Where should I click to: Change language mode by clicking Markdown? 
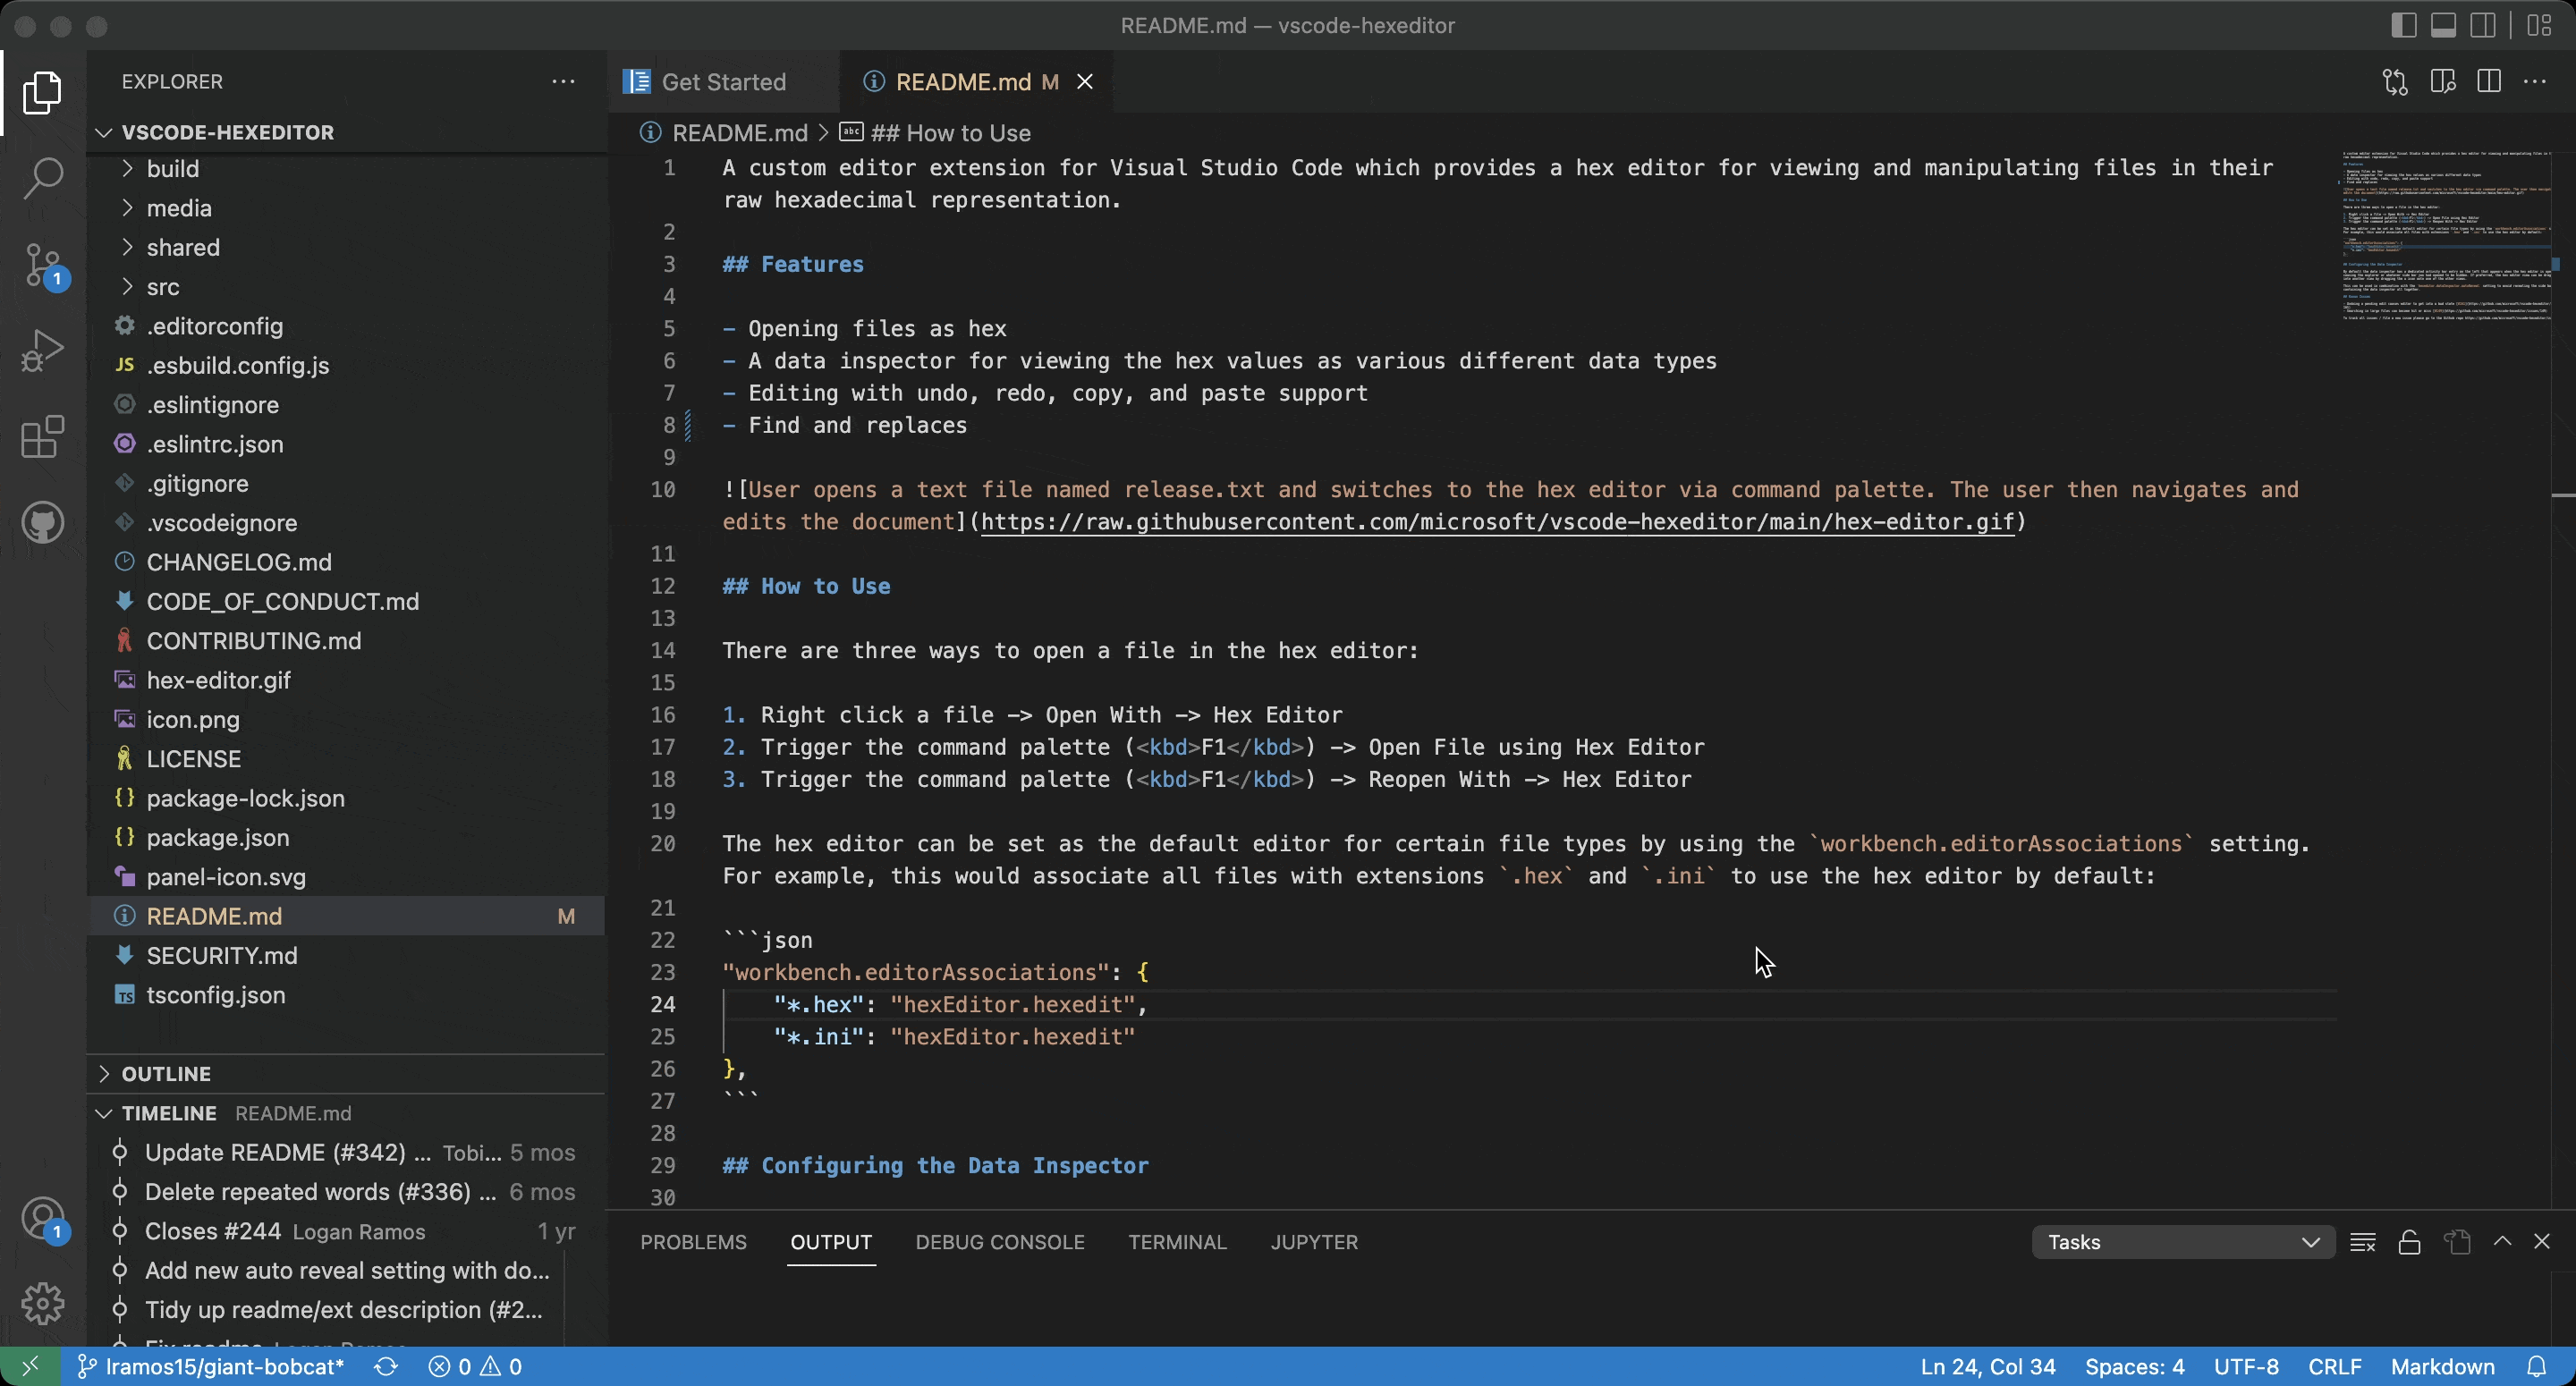[2443, 1366]
